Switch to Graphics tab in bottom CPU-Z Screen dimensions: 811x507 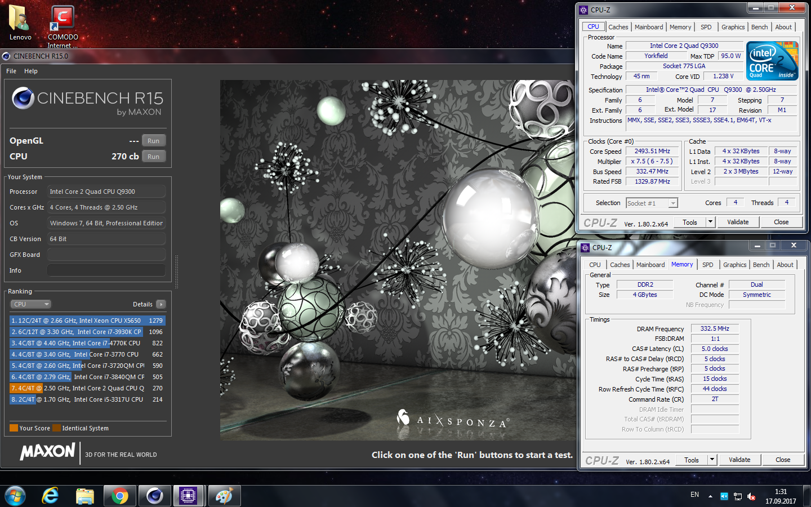coord(735,265)
